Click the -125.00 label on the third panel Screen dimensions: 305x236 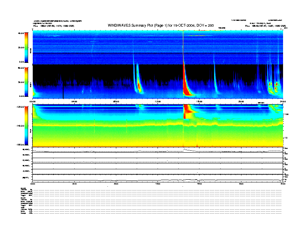pos(20,106)
